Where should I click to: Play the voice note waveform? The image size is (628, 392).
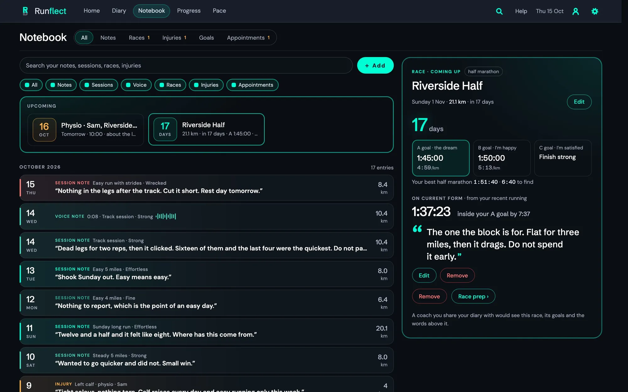point(166,216)
